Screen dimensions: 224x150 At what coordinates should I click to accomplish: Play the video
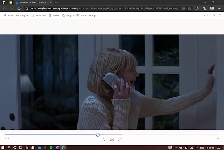coord(104,140)
